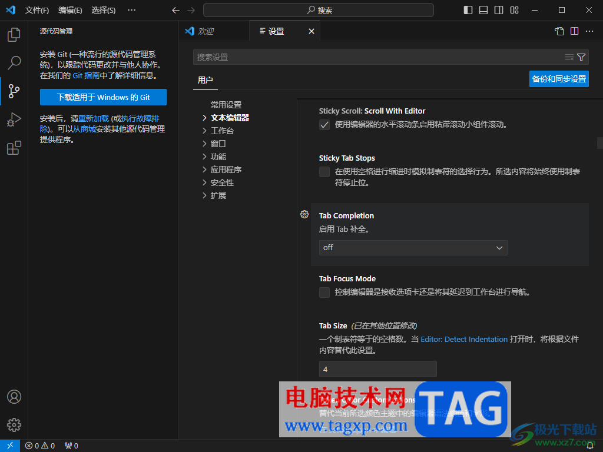Open the Manage gear in activity bar
This screenshot has height=452, width=603.
(x=14, y=425)
